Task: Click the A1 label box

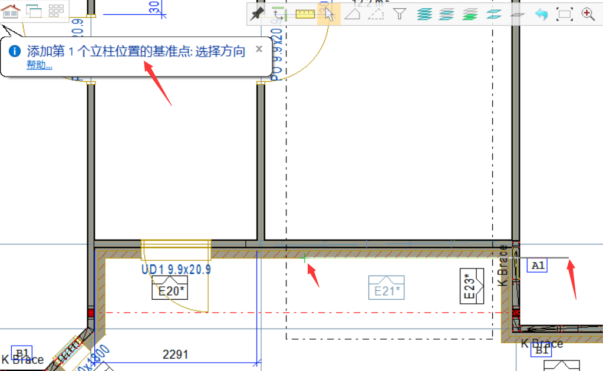Action: 537,266
